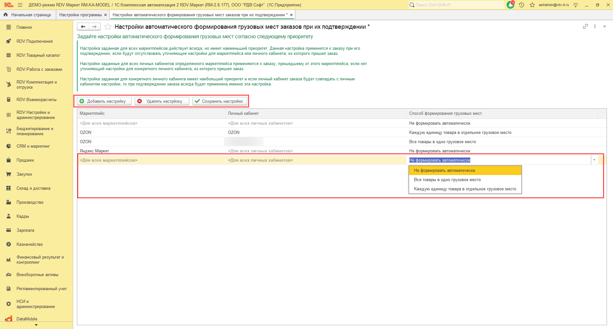Add page to favorites with star icon
613x329 pixels.
tap(108, 27)
